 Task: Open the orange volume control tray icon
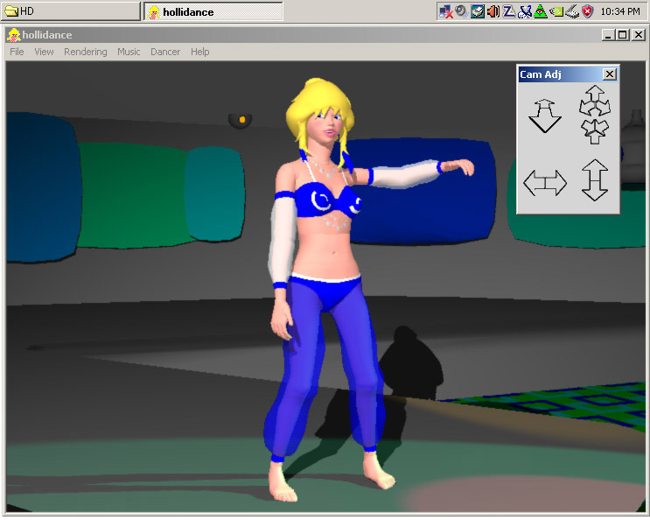(x=493, y=11)
